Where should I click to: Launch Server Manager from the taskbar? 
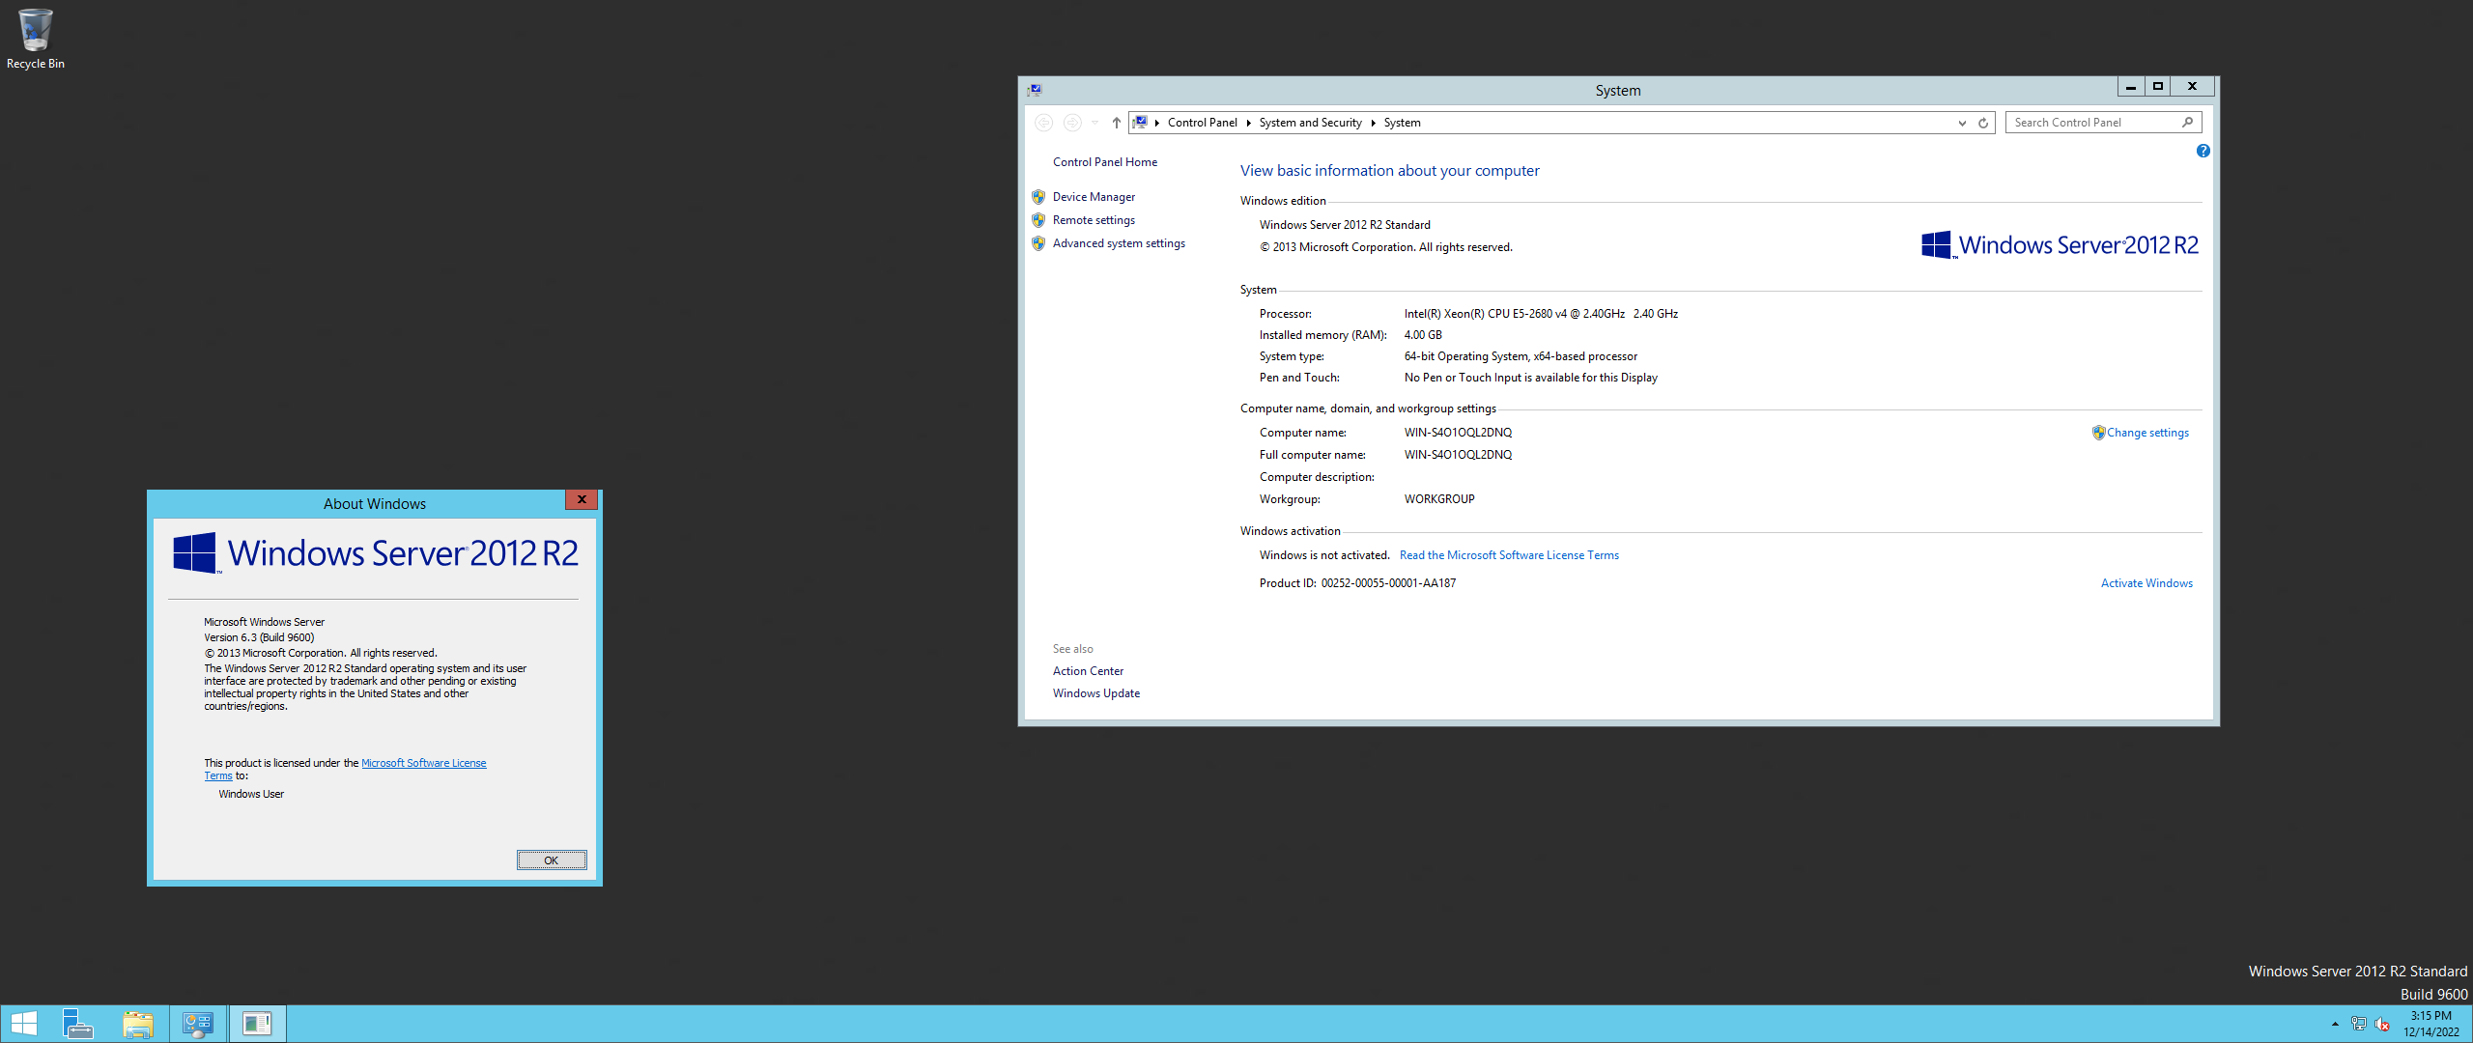[x=78, y=1024]
